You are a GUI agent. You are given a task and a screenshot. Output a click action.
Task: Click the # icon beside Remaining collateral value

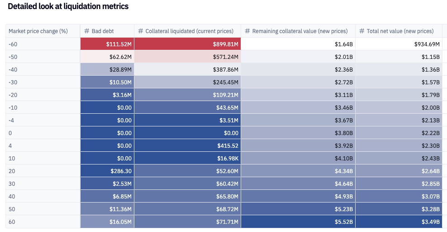pyautogui.click(x=247, y=31)
